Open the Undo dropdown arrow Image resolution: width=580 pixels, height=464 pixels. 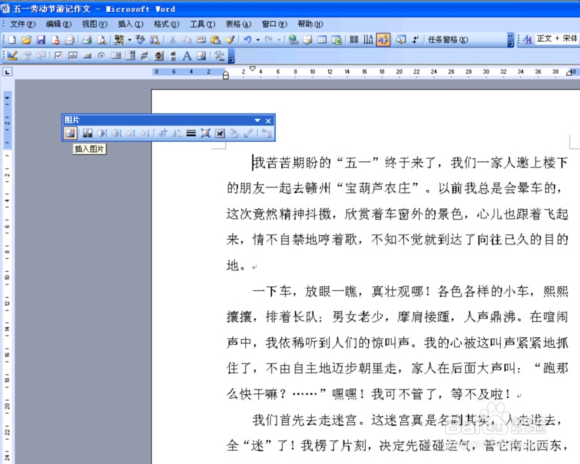(x=258, y=39)
